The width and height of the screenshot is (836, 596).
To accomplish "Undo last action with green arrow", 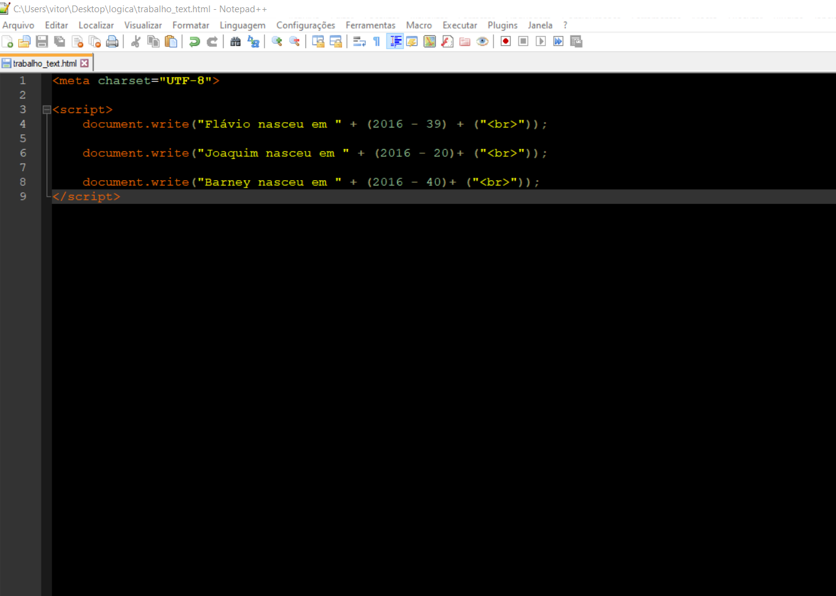I will 195,42.
